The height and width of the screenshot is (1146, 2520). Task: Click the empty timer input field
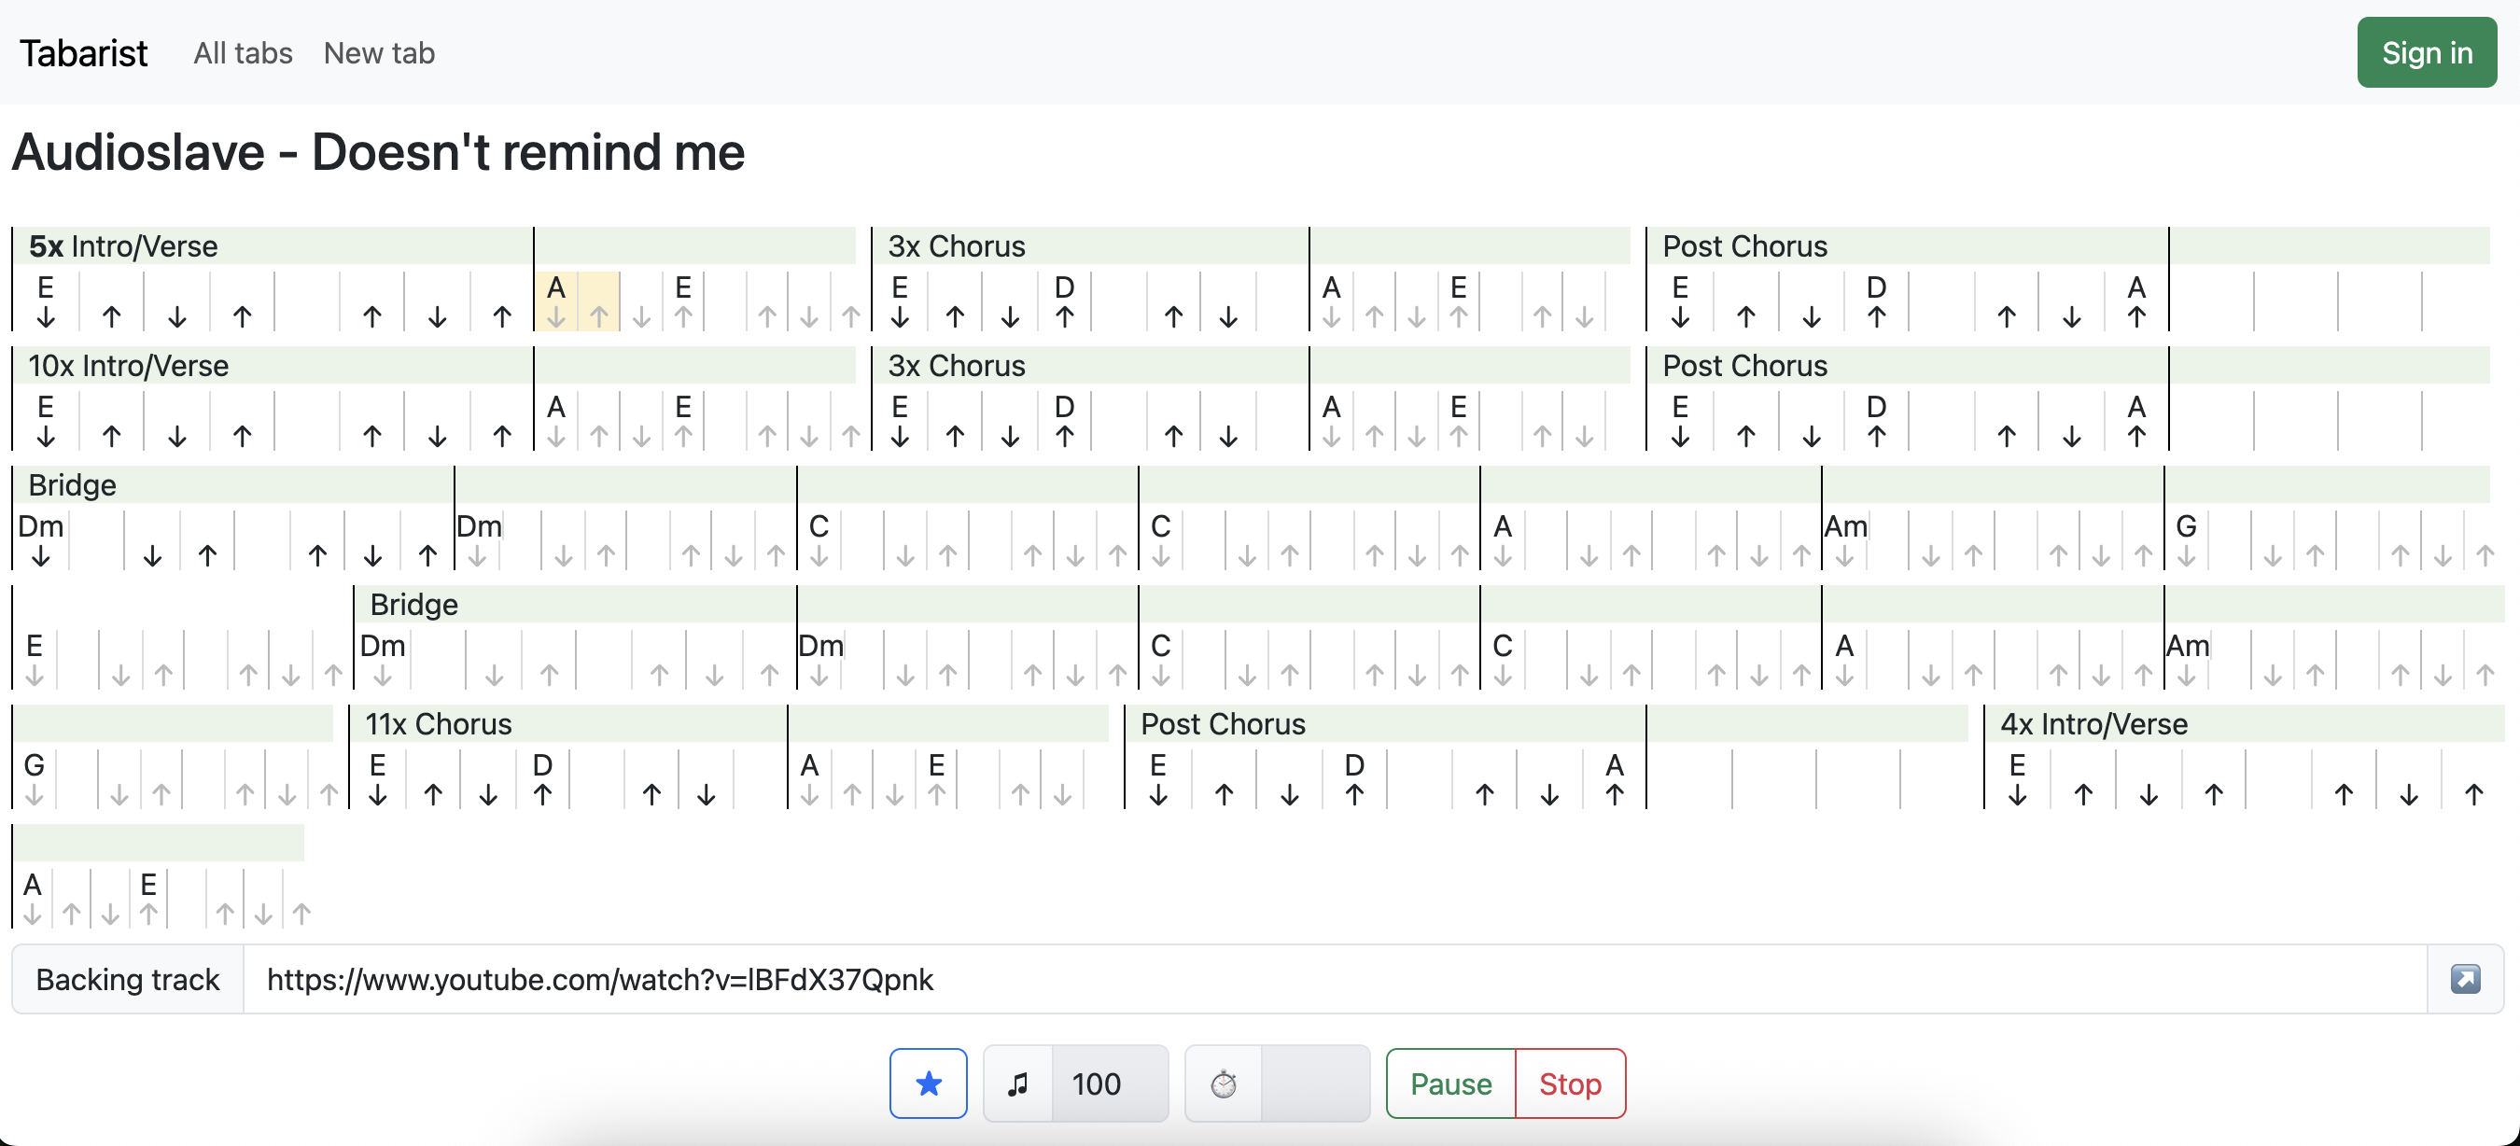[x=1315, y=1083]
